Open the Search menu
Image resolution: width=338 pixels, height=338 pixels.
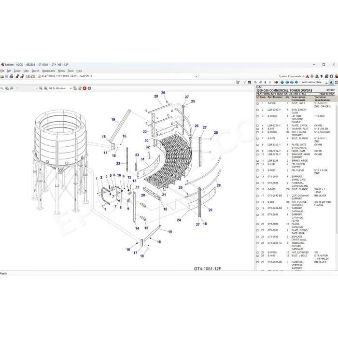coord(35,70)
